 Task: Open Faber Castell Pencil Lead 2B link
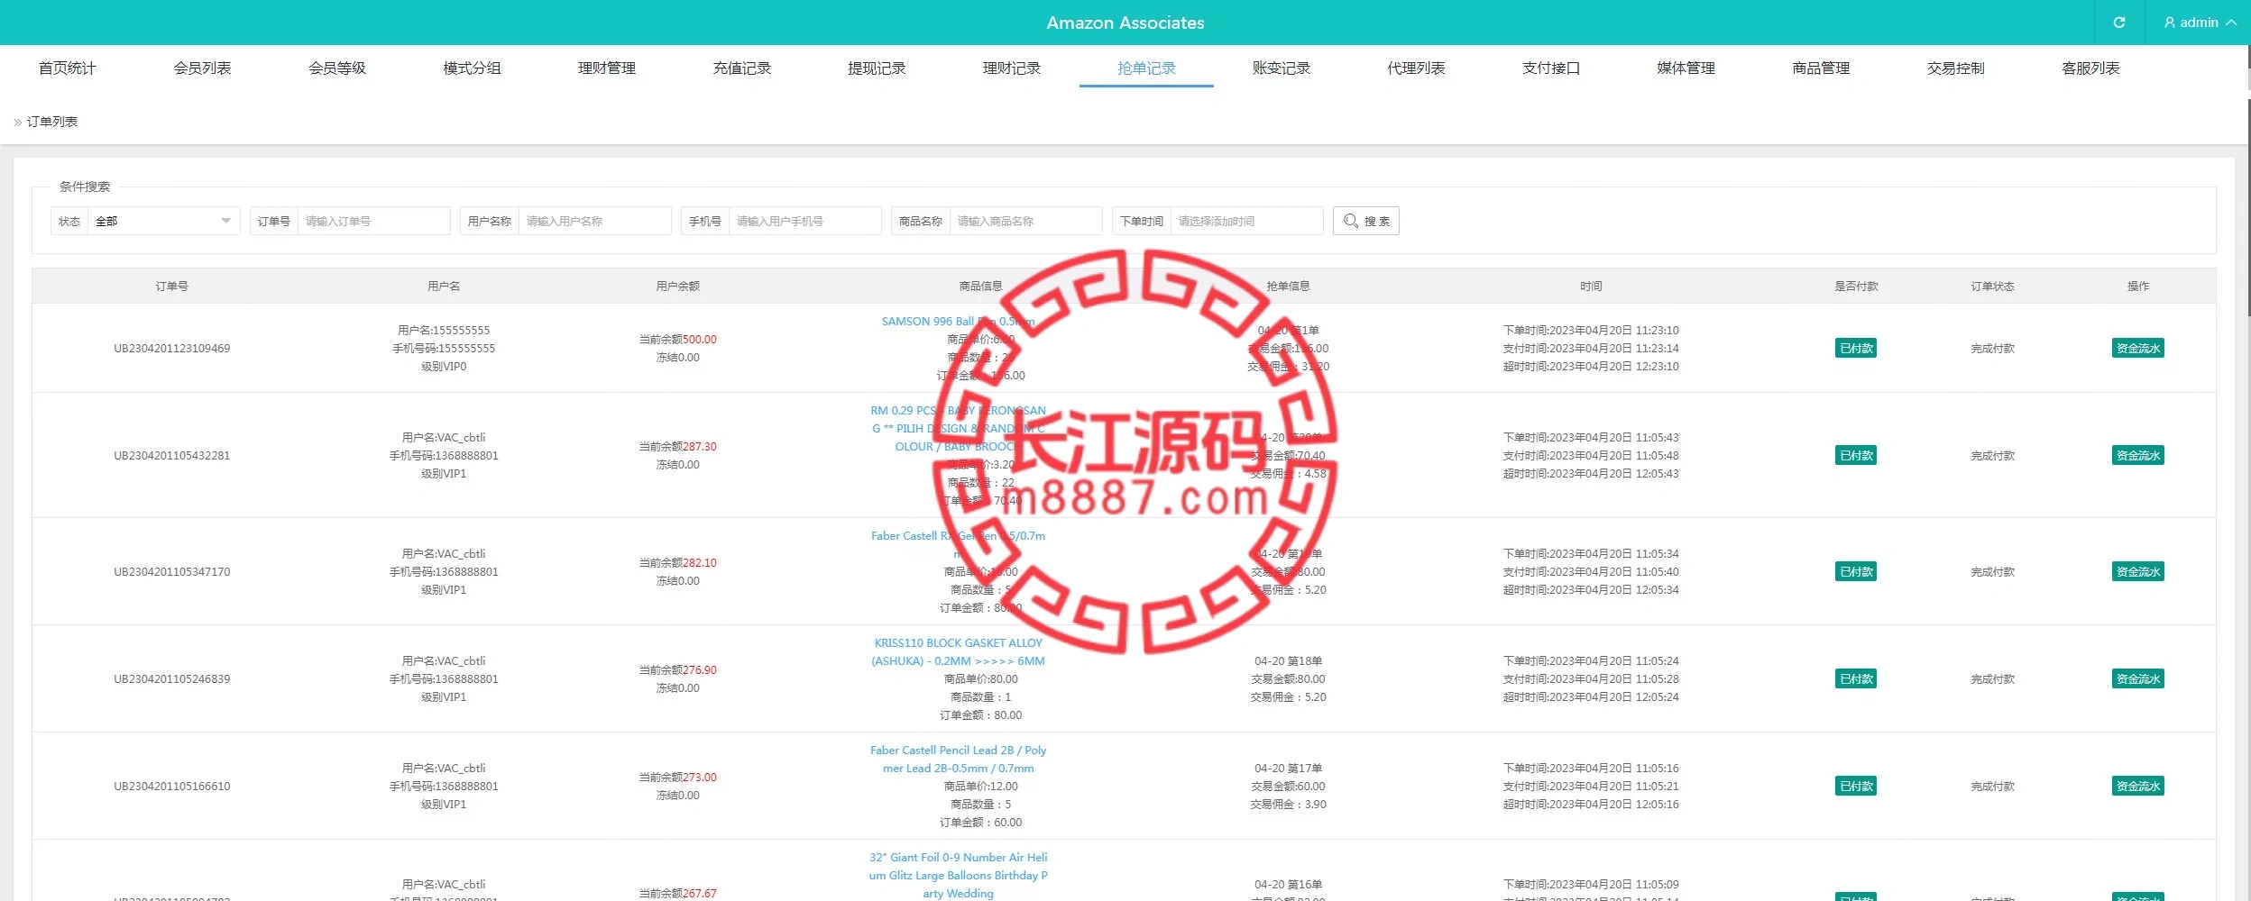point(958,760)
